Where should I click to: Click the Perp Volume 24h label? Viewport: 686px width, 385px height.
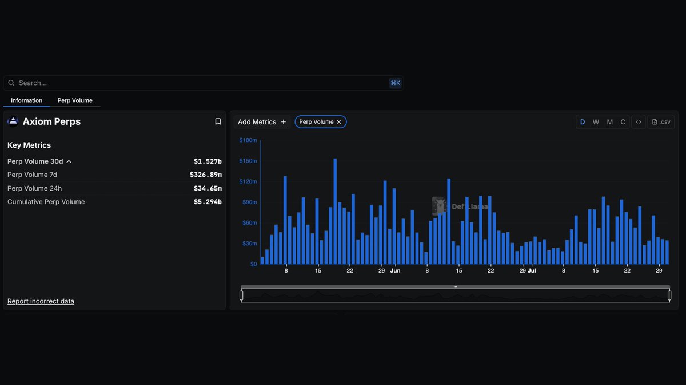34,188
